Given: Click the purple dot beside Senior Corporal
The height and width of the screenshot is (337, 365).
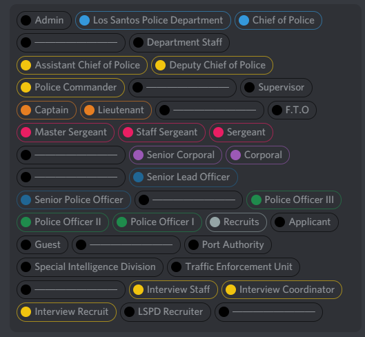Looking at the screenshot, I should pos(138,155).
